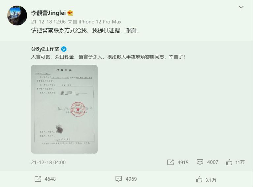Image resolution: width=253 pixels, height=187 pixels.
Task: Repost this post via the 4648 share icon
Action: [38, 179]
